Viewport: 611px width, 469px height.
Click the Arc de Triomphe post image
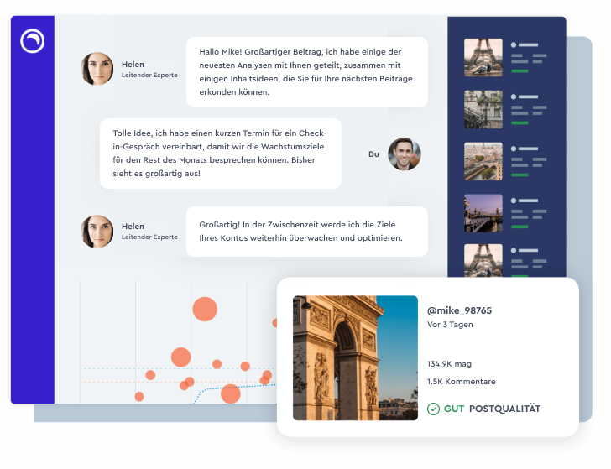(355, 357)
